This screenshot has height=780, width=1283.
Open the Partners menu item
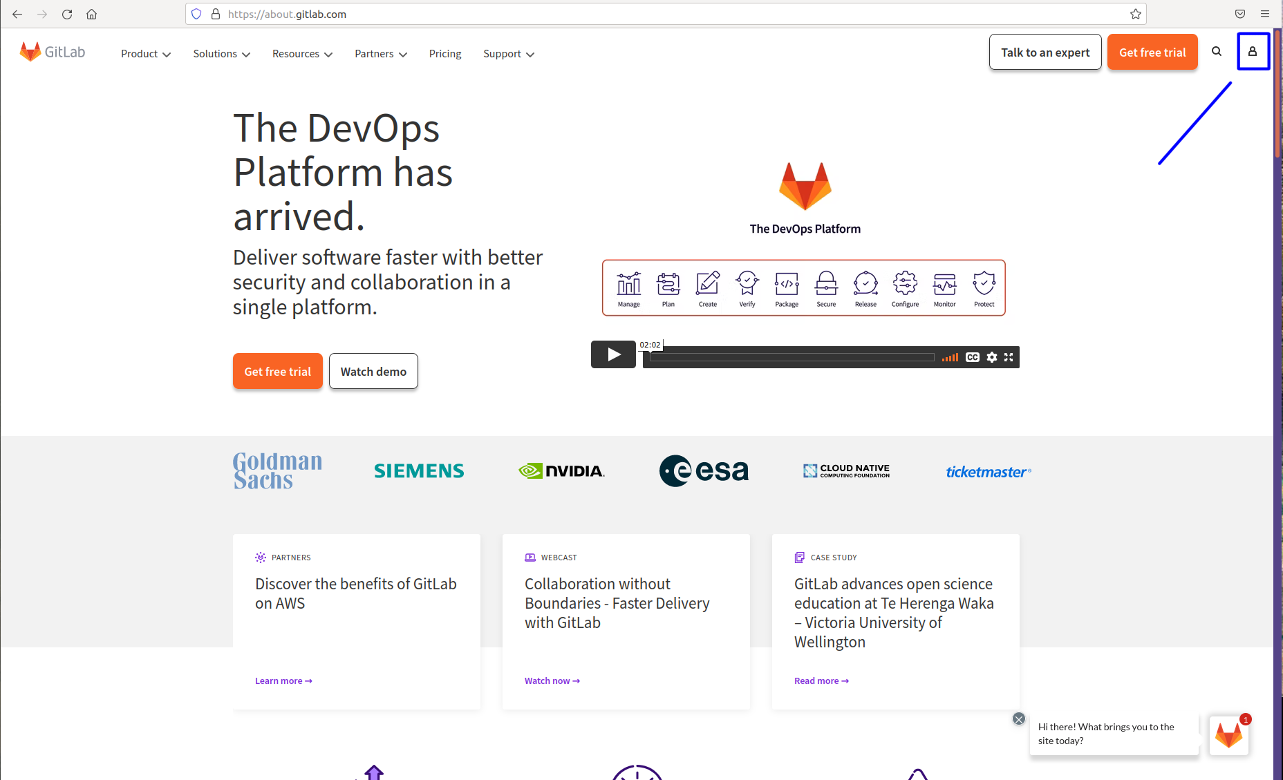[380, 54]
